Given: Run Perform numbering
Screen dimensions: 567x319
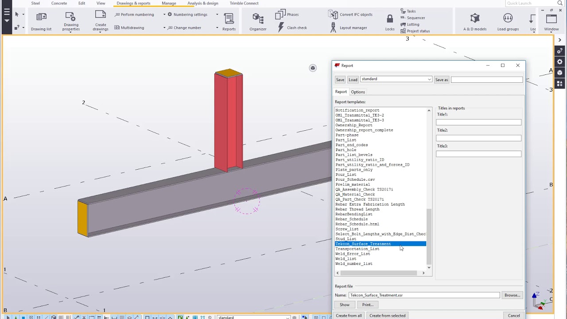Looking at the screenshot, I should pyautogui.click(x=134, y=15).
